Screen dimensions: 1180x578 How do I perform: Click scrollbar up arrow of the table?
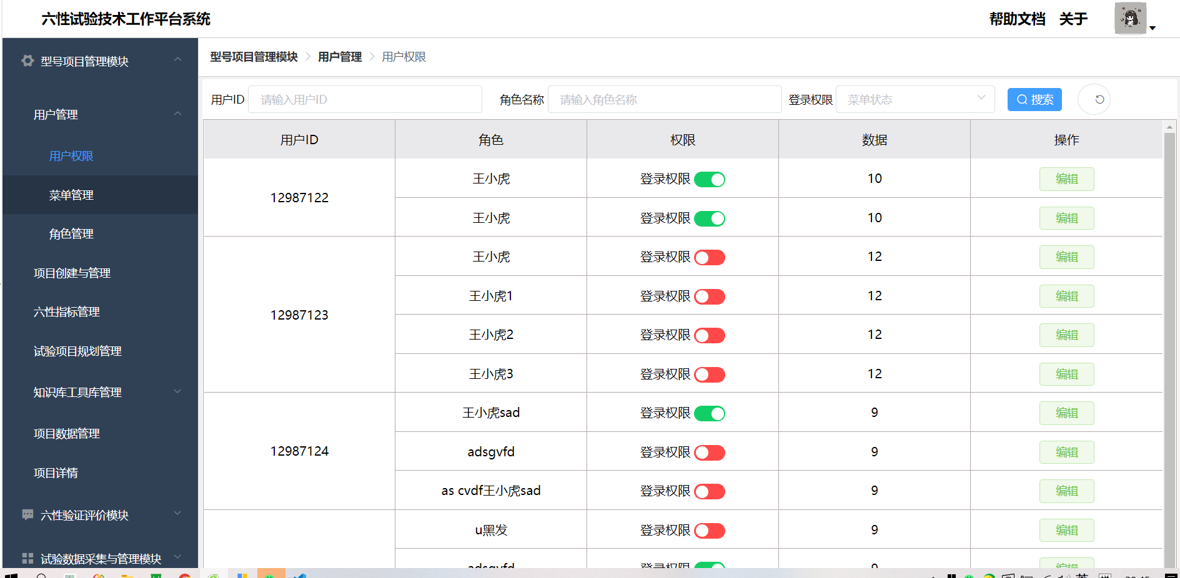pos(1169,127)
